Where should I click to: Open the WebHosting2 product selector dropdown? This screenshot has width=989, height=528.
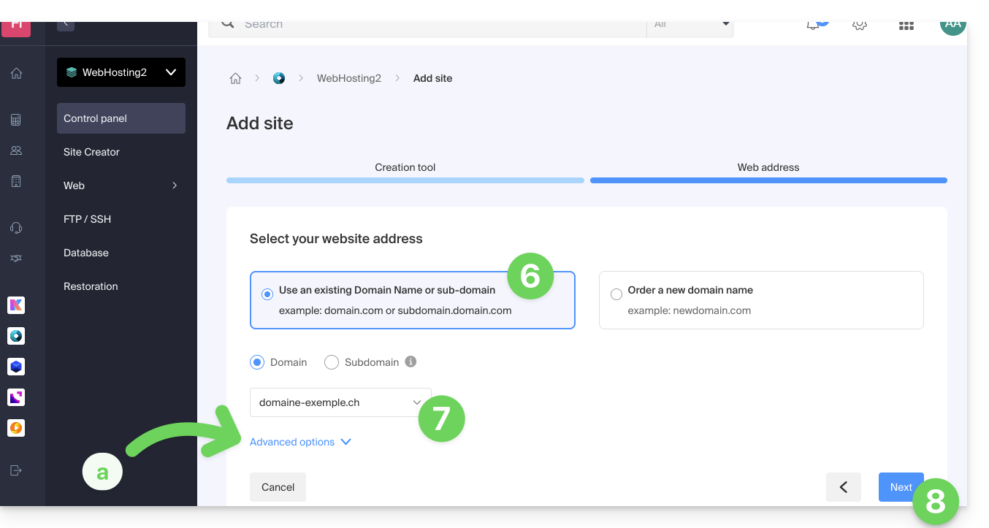[121, 72]
